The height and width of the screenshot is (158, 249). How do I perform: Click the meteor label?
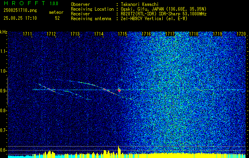coord(56,12)
